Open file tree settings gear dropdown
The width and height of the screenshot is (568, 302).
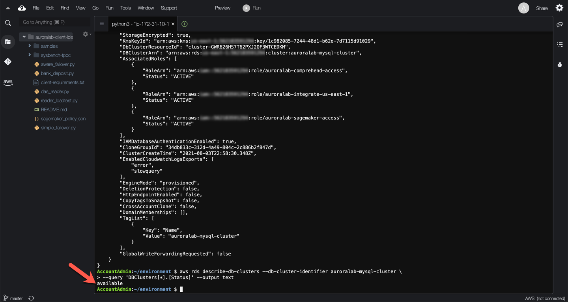pos(86,35)
